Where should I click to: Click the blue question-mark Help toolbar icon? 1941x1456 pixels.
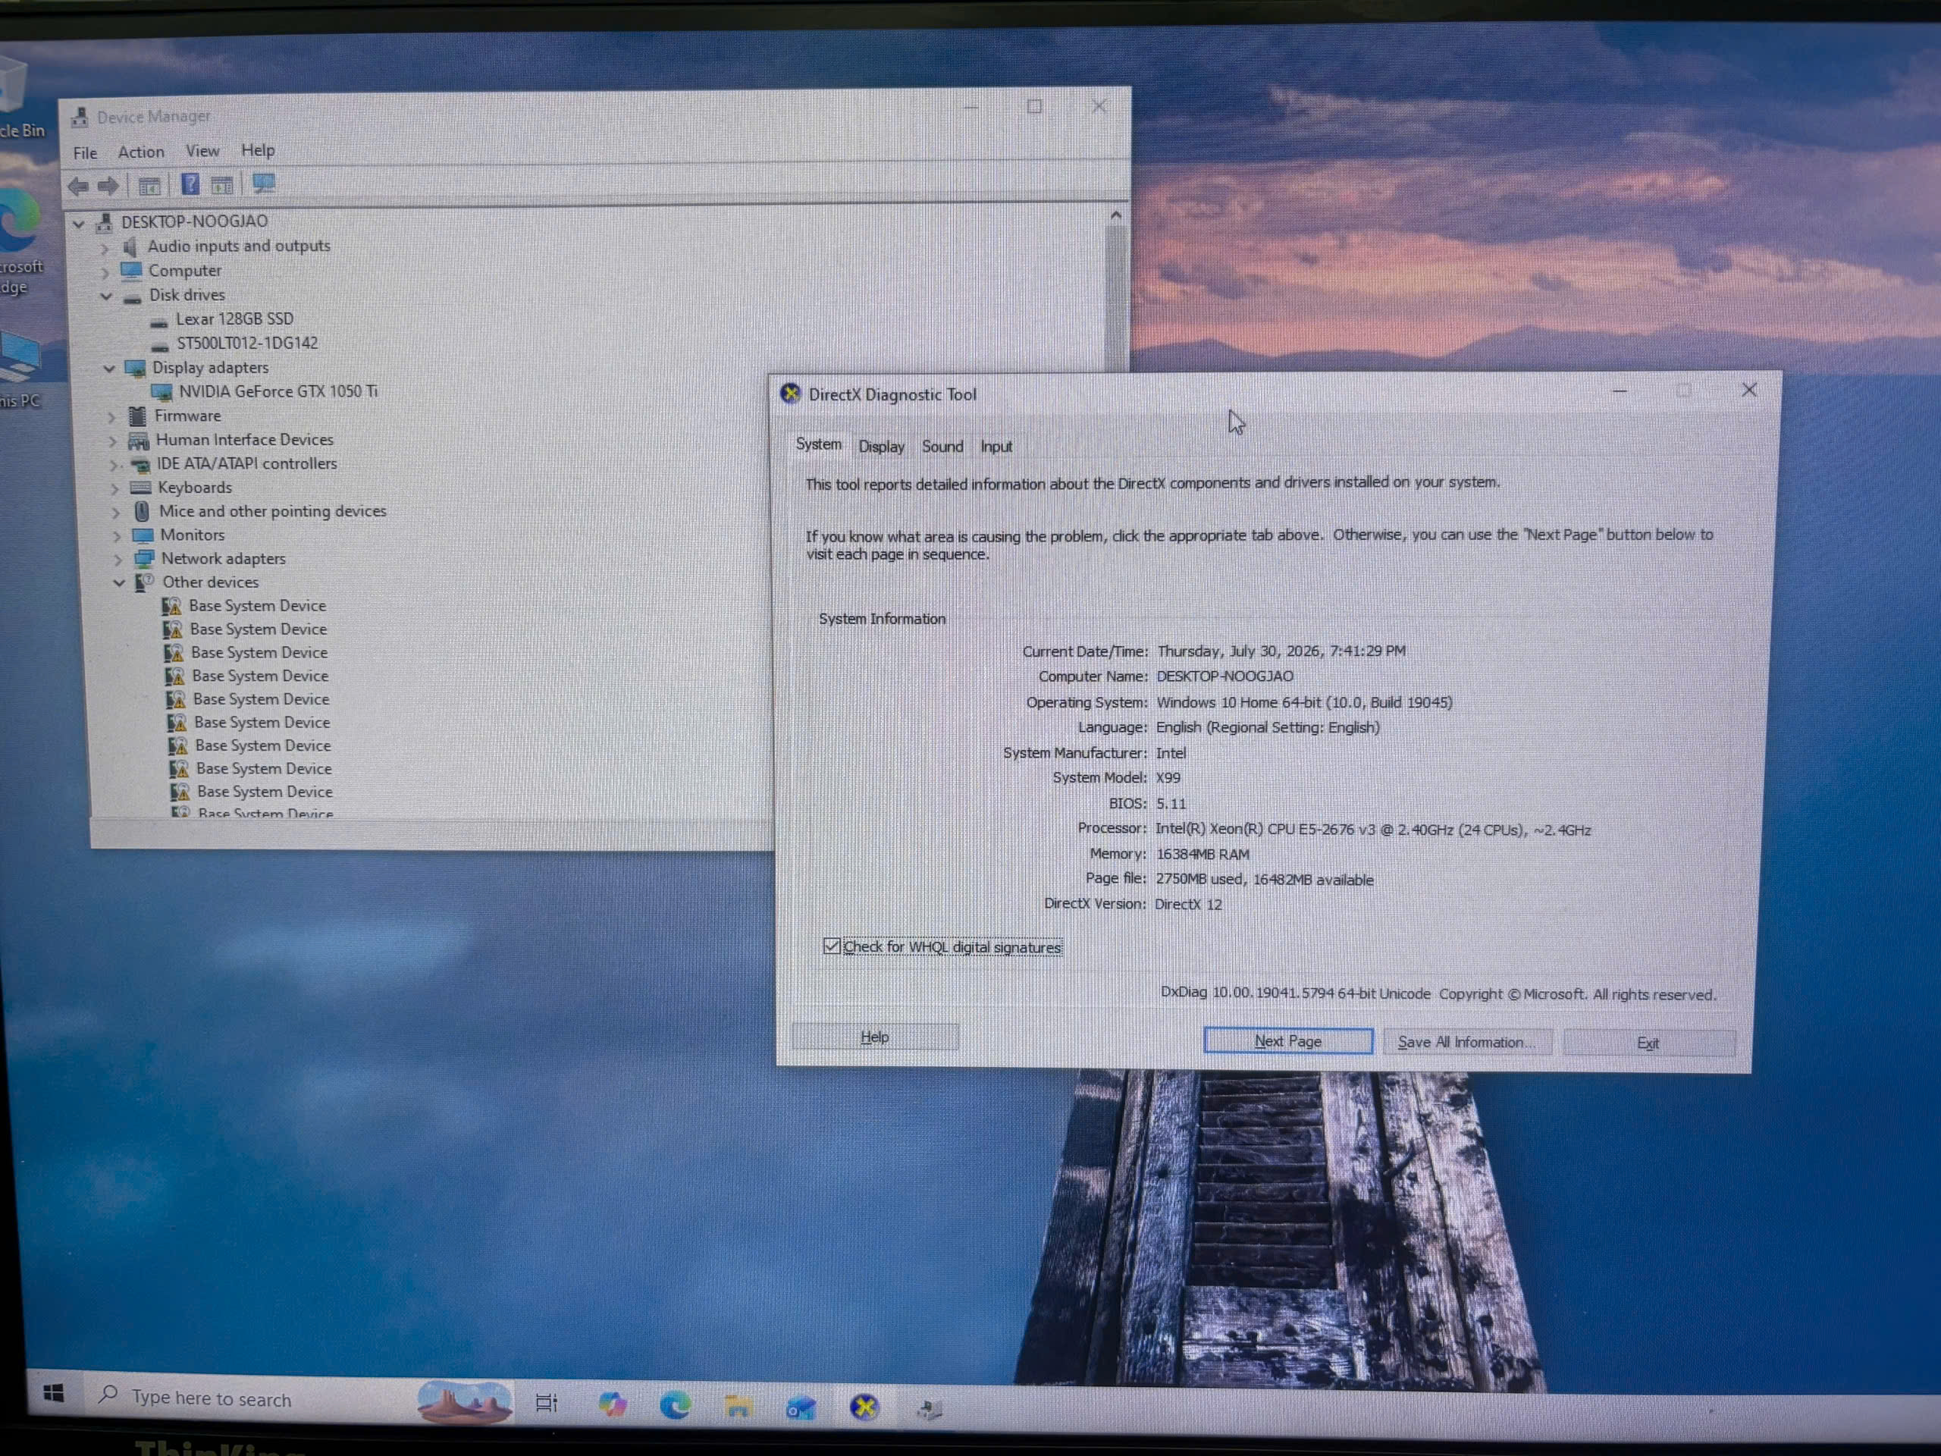pos(190,184)
